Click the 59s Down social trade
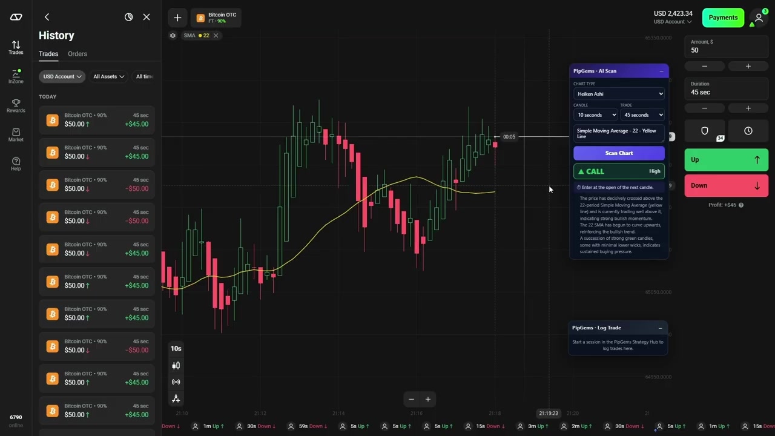The width and height of the screenshot is (775, 436). click(x=306, y=426)
